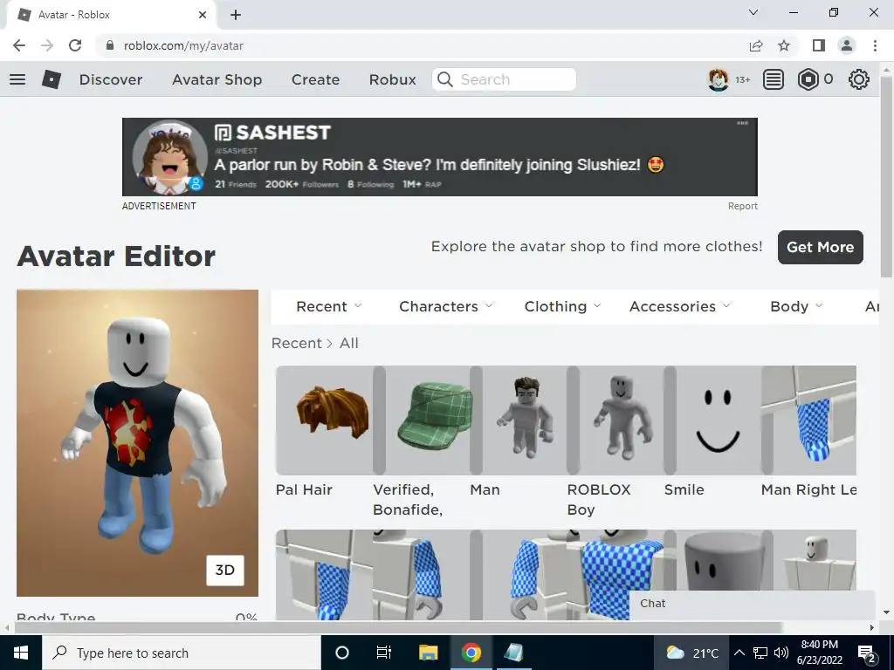The height and width of the screenshot is (670, 894).
Task: Close the Avatar - Roblox tab
Action: [203, 15]
